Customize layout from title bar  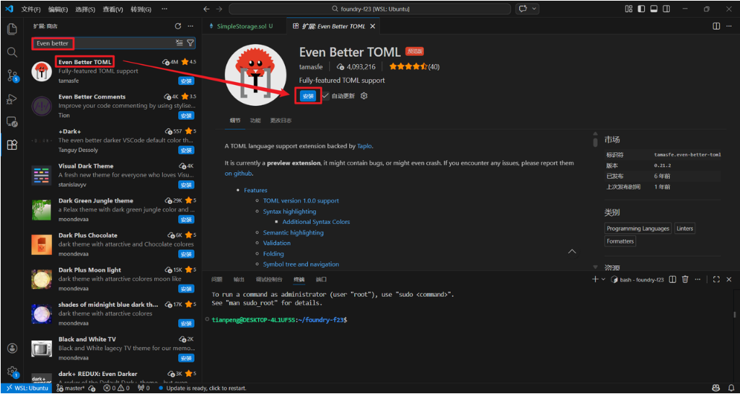point(629,9)
